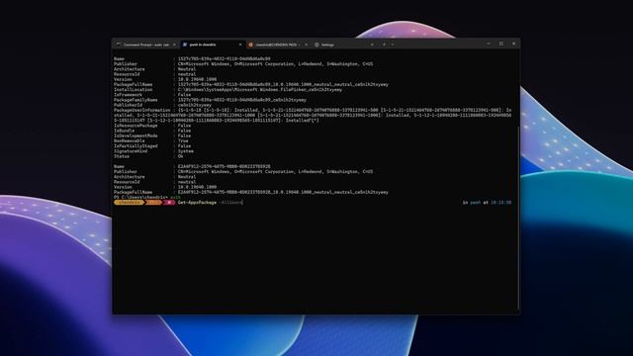
Task: Maximize the terminal window
Action: (501, 44)
